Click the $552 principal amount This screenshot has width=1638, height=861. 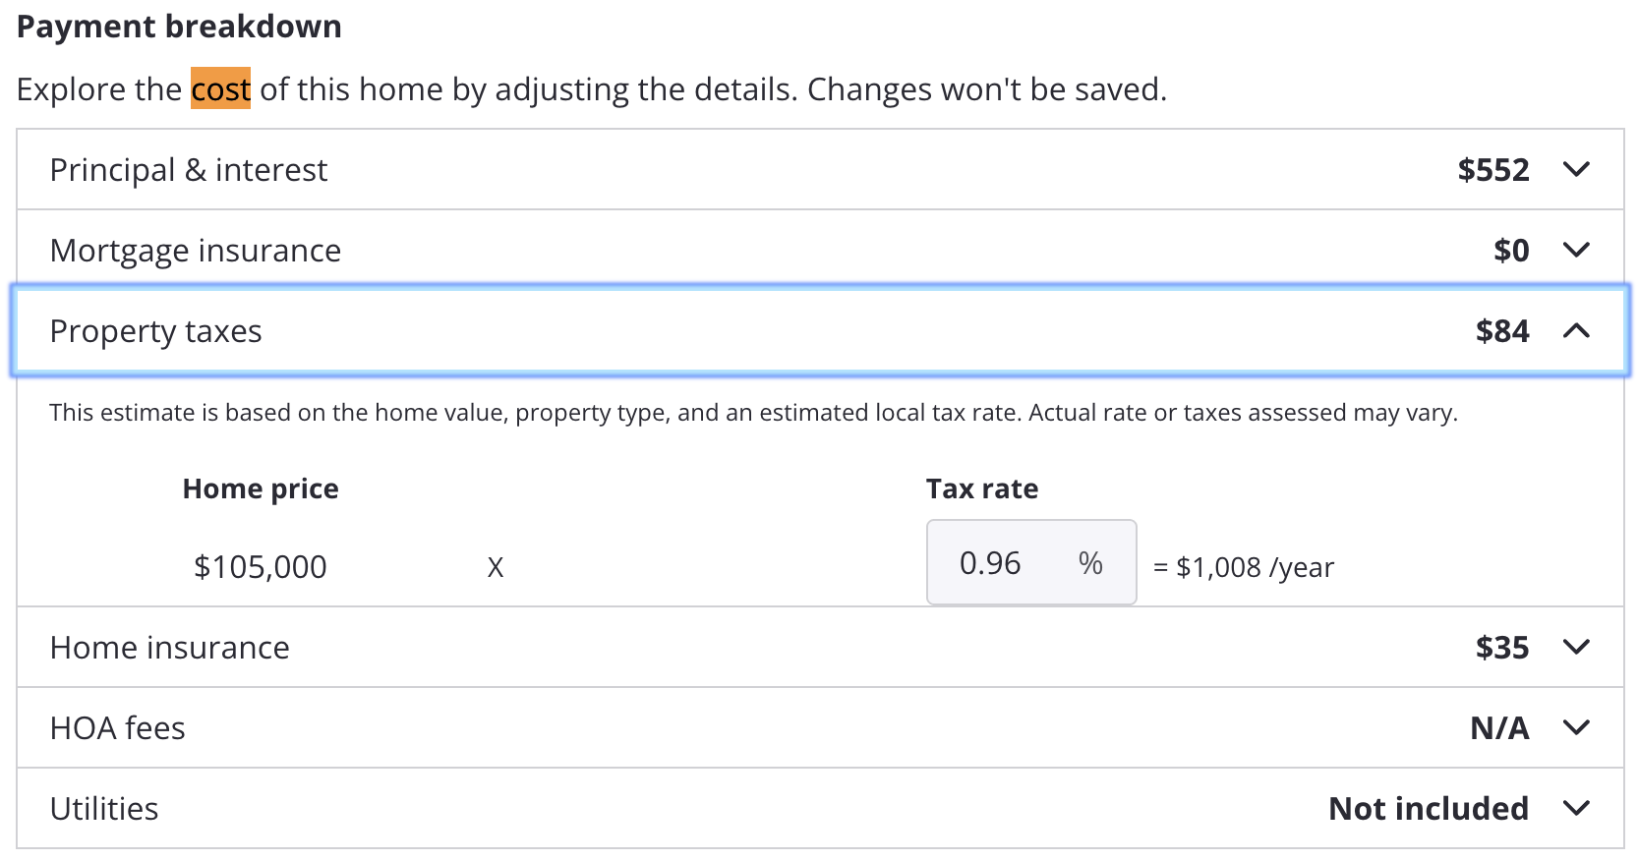(1492, 170)
